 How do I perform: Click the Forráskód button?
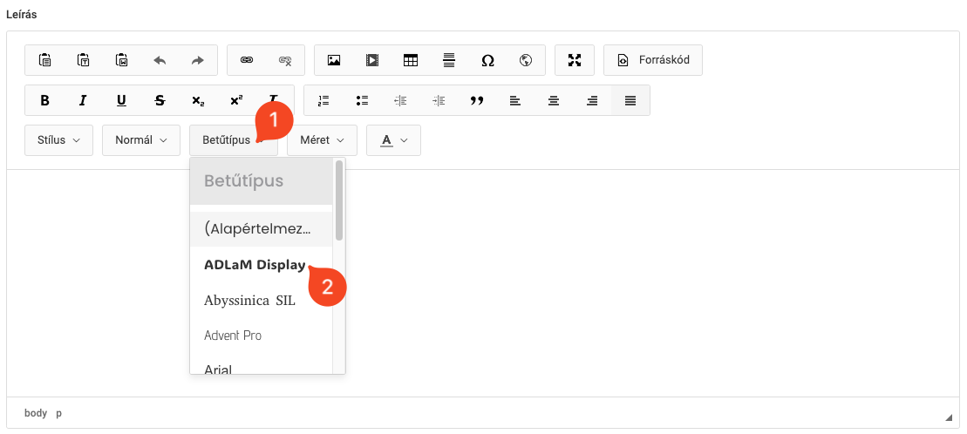(653, 60)
